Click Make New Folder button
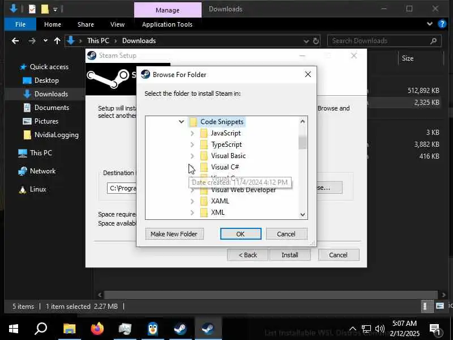Image resolution: width=453 pixels, height=340 pixels. point(174,234)
